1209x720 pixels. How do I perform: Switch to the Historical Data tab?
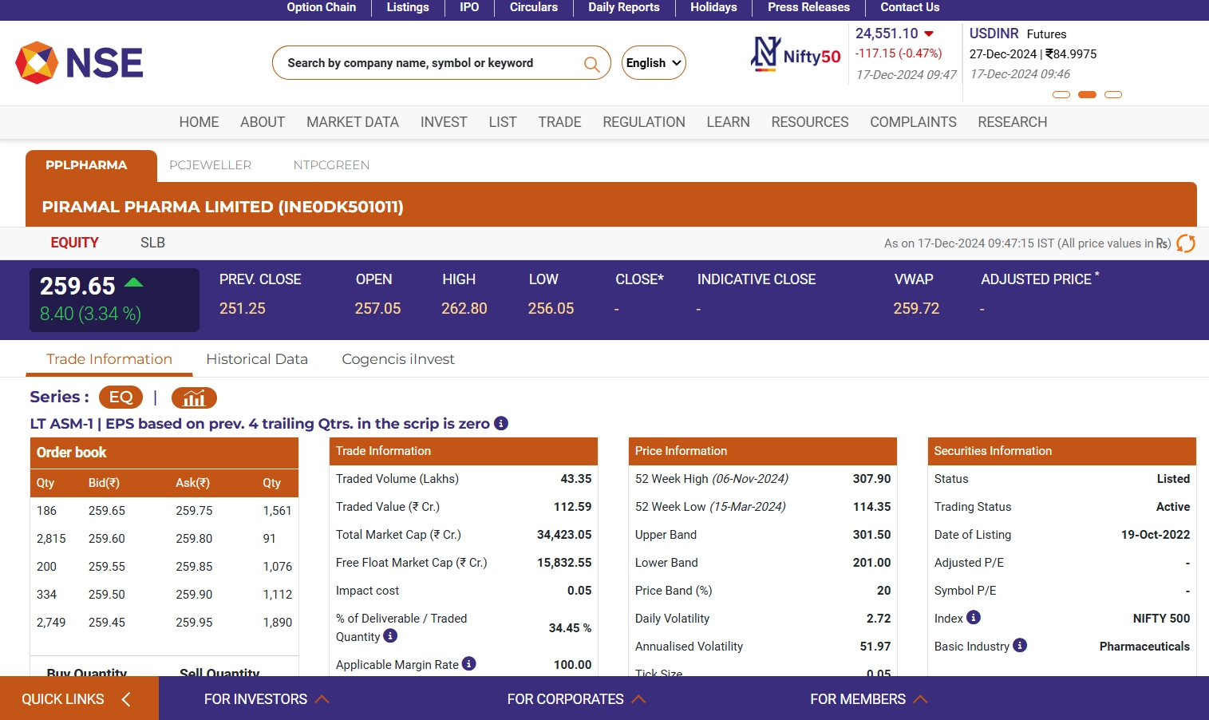pyautogui.click(x=257, y=359)
